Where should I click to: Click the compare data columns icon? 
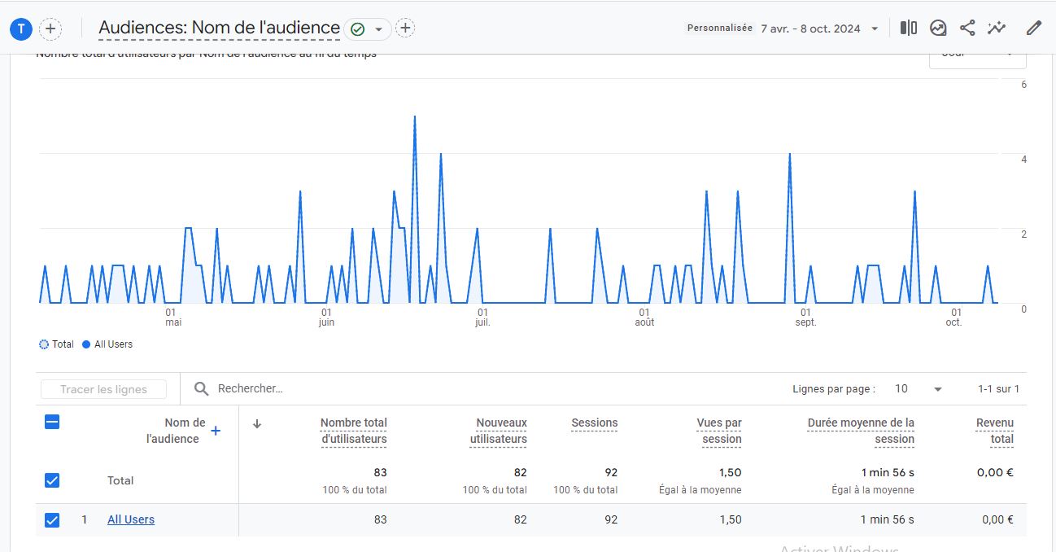(909, 28)
